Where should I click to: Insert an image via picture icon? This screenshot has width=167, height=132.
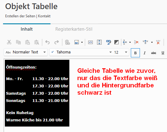(x=77, y=42)
